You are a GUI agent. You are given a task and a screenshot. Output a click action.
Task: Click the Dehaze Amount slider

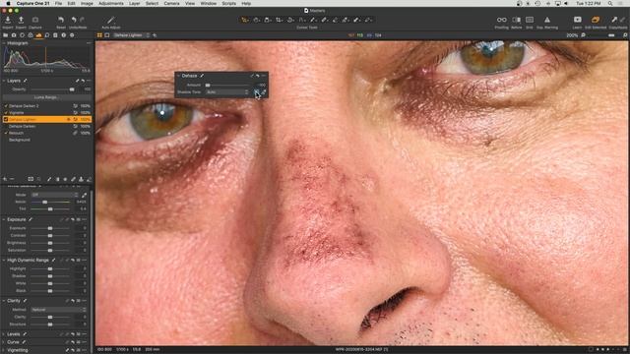pyautogui.click(x=228, y=86)
